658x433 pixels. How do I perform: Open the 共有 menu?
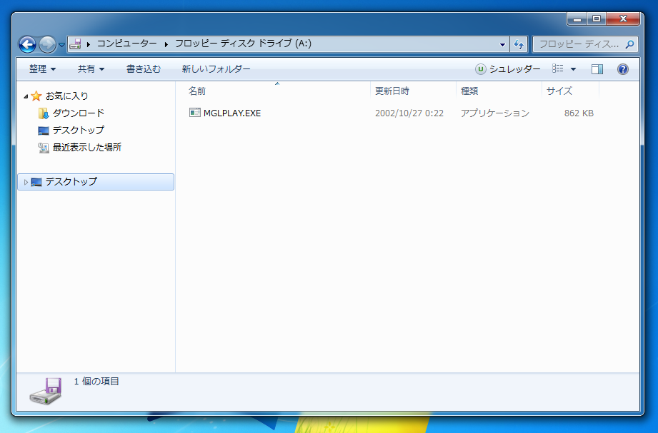91,68
